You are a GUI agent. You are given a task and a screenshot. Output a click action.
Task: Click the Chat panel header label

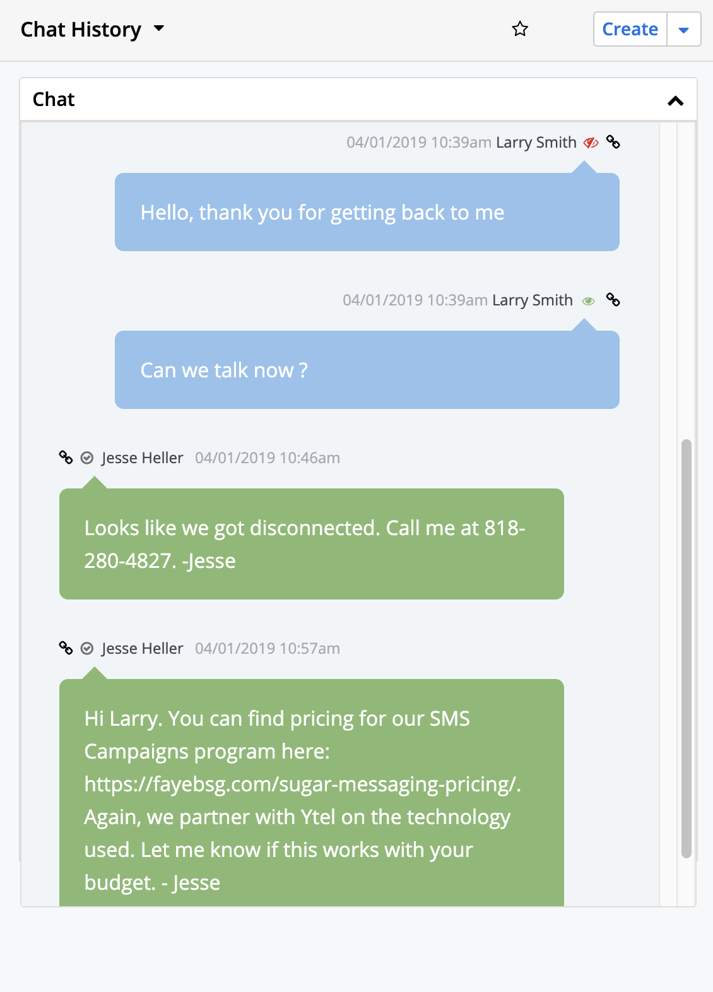(x=54, y=100)
